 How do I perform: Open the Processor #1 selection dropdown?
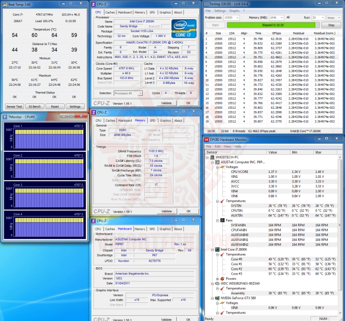click(140, 93)
